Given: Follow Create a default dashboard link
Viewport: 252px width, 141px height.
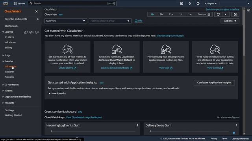Looking at the screenshot, I should (117, 68).
